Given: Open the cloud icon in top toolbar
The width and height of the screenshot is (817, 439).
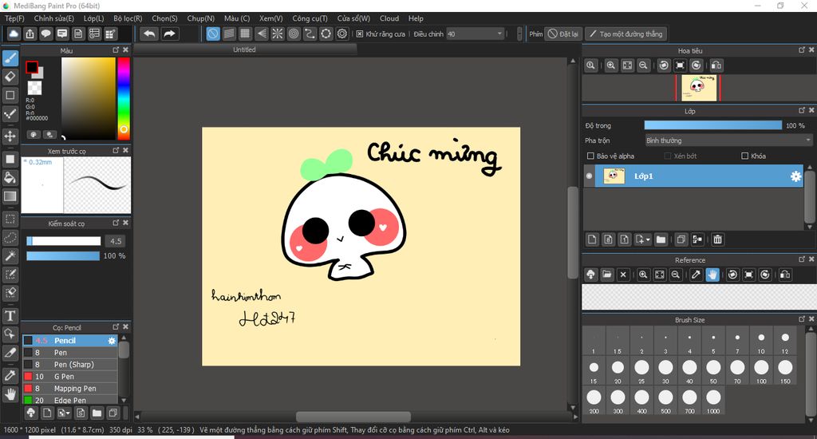Looking at the screenshot, I should tap(14, 34).
